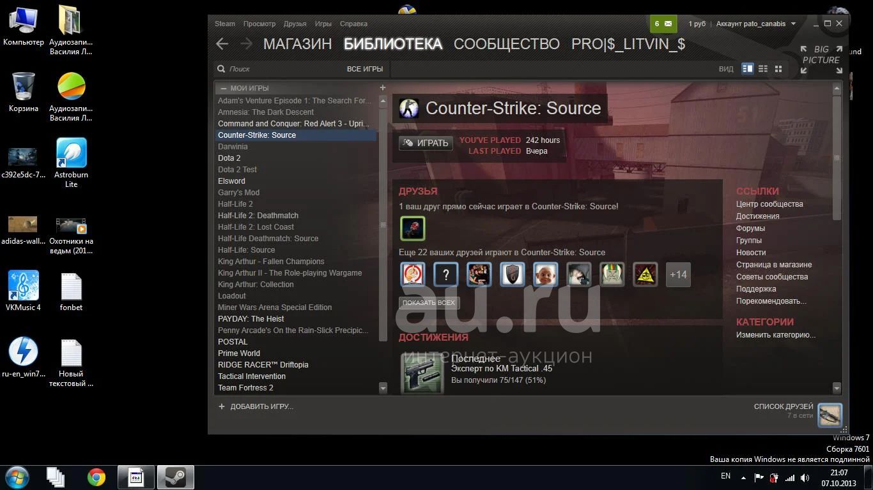This screenshot has width=873, height=490.
Task: Click the Steam taskbar icon
Action: tap(175, 477)
